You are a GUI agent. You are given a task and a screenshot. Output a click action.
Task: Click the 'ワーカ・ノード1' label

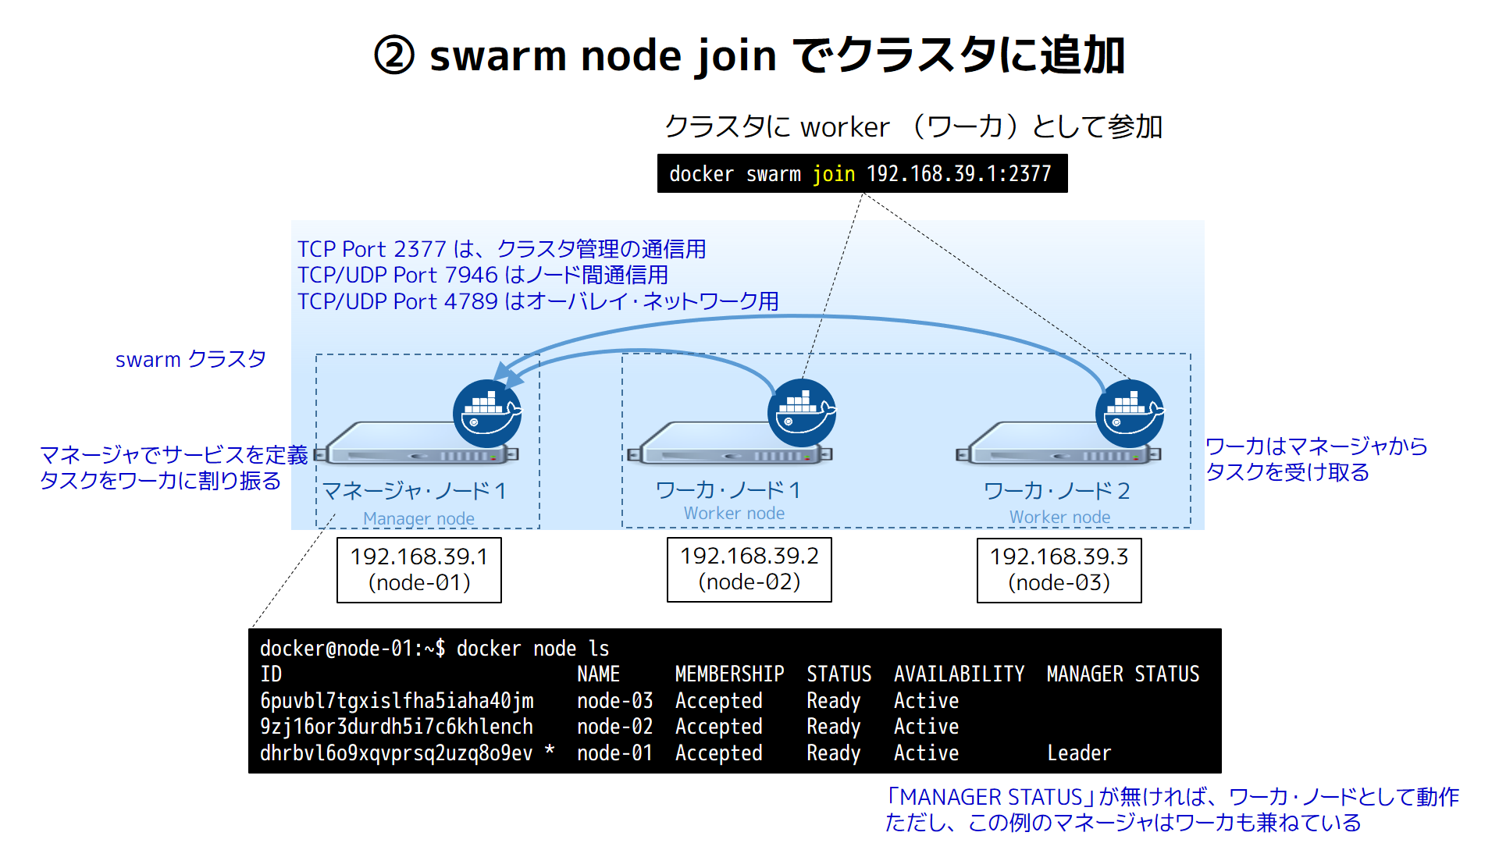728,489
